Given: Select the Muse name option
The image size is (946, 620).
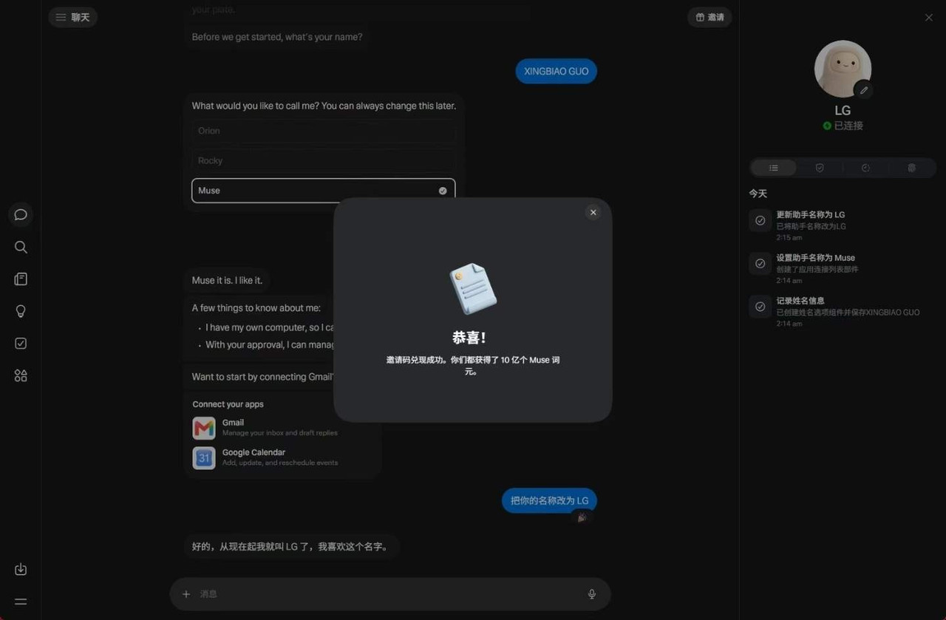Looking at the screenshot, I should 323,191.
